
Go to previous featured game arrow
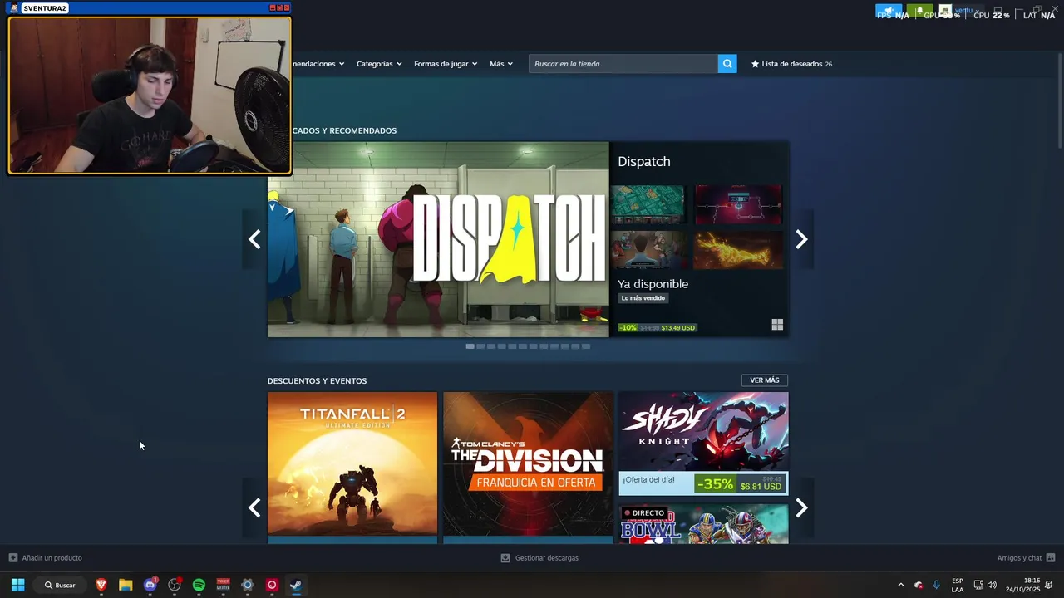(254, 240)
